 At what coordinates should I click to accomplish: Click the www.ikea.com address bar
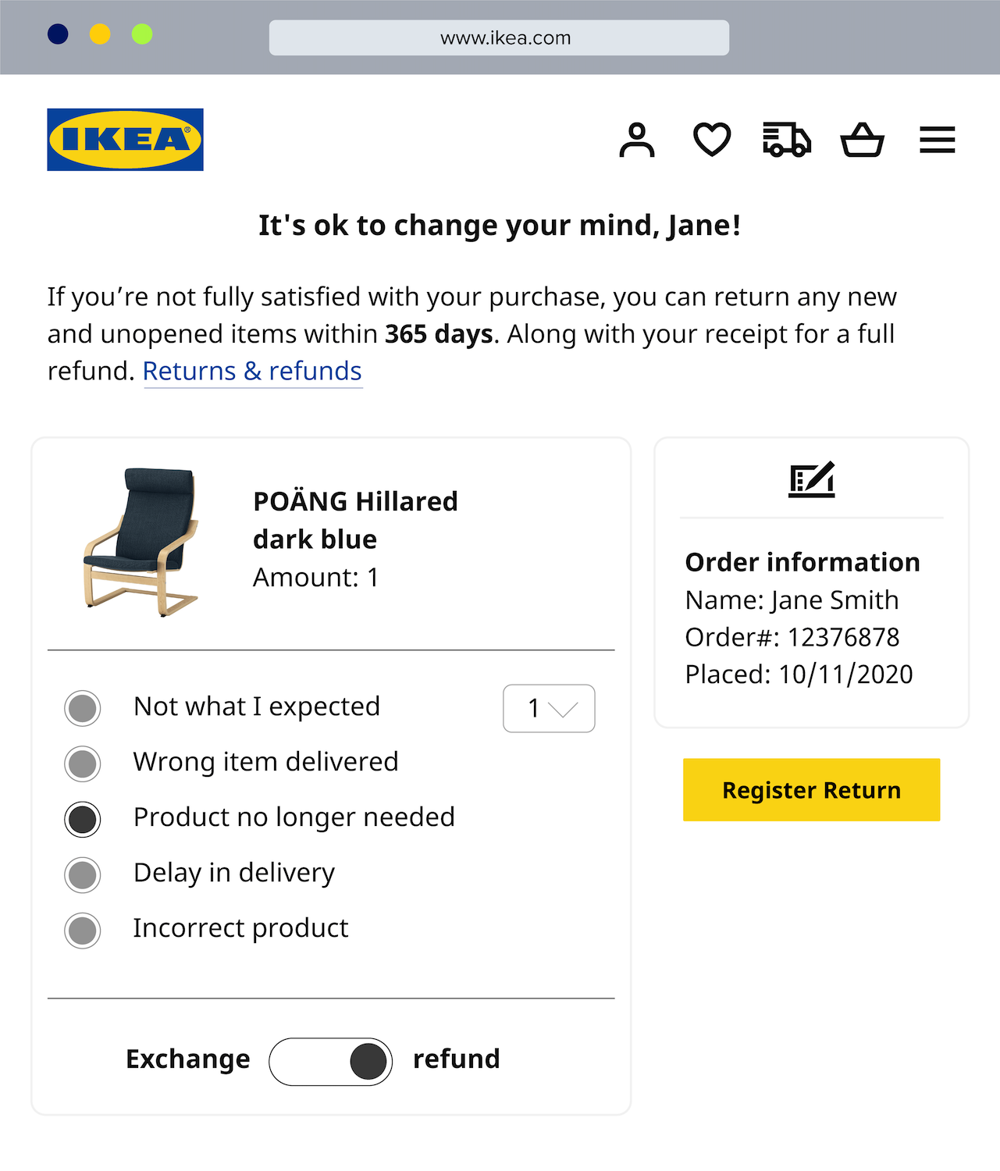(x=499, y=37)
